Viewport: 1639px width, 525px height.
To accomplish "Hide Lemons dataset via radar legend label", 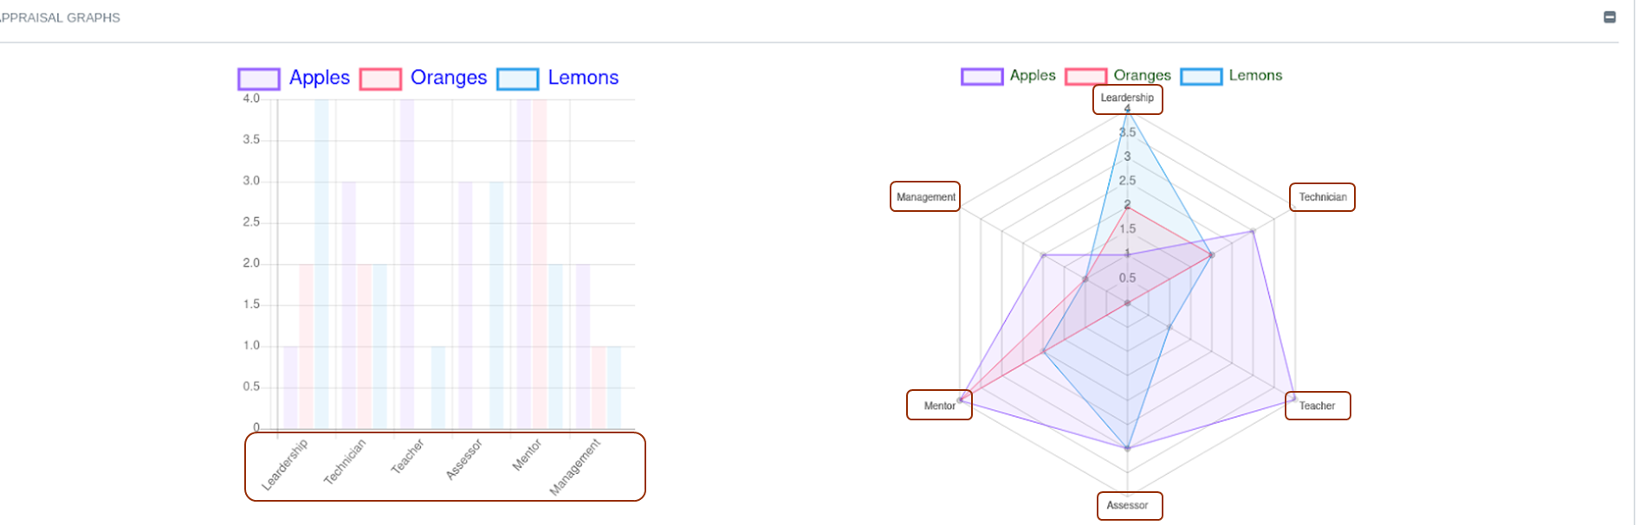I will [x=1255, y=76].
